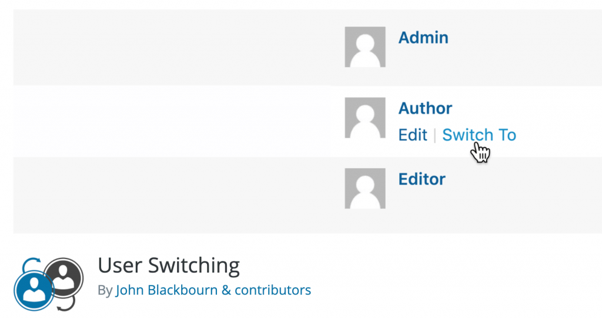Visit John Blackbourn & contributors link

point(213,290)
